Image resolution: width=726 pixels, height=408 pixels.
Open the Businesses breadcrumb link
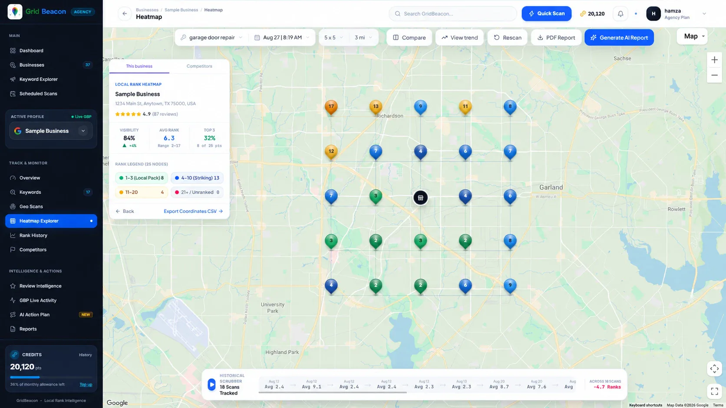(147, 10)
